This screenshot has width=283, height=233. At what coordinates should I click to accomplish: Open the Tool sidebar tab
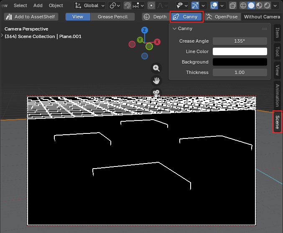[278, 51]
